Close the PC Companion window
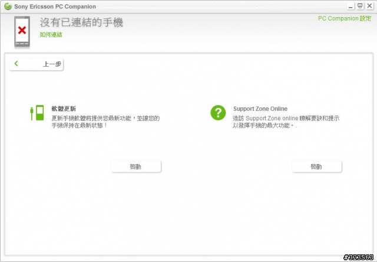377x262 pixels. [369, 6]
